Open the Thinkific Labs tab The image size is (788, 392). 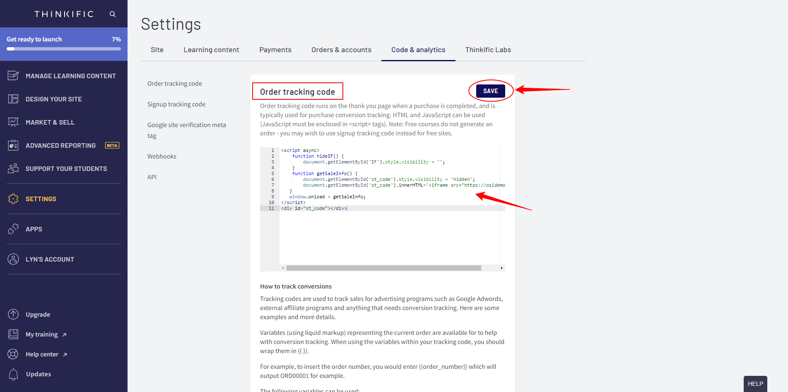point(488,50)
